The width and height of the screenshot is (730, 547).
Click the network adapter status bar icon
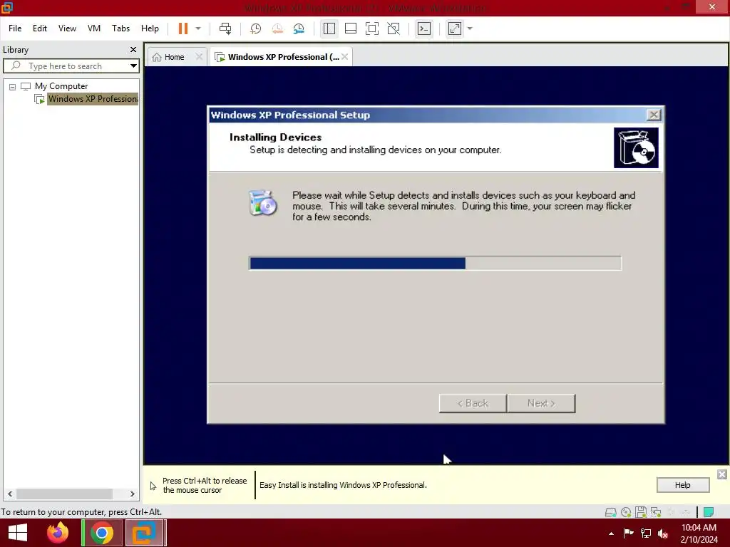pos(656,512)
